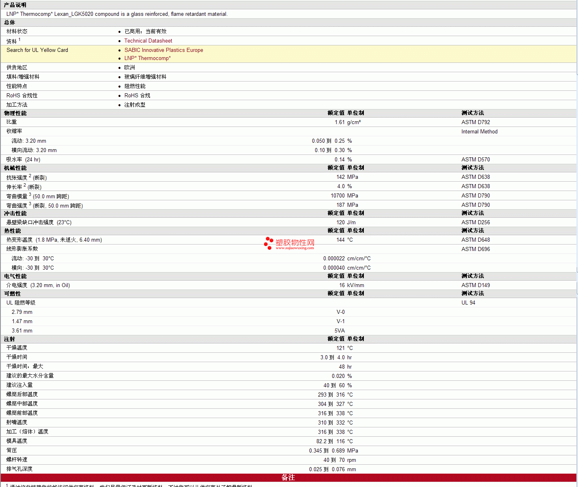The width and height of the screenshot is (578, 487).
Task: Select the 5VA flame rating value
Action: 339,331
